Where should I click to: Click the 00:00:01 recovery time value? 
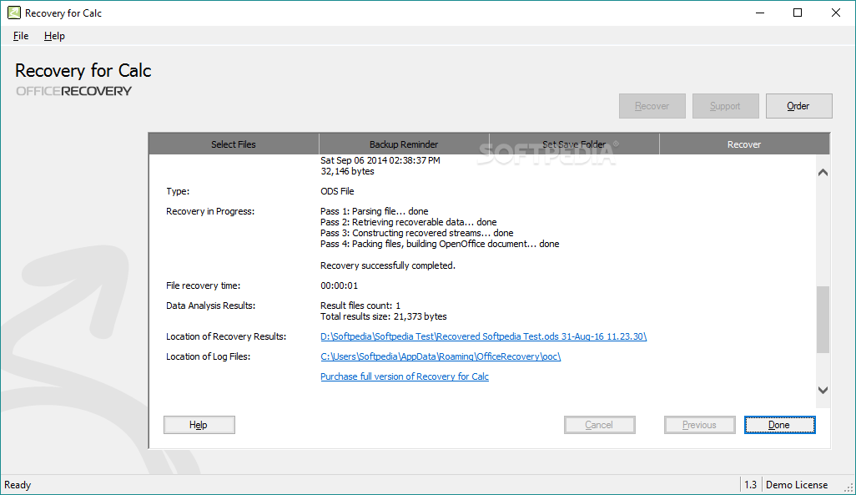tap(339, 285)
